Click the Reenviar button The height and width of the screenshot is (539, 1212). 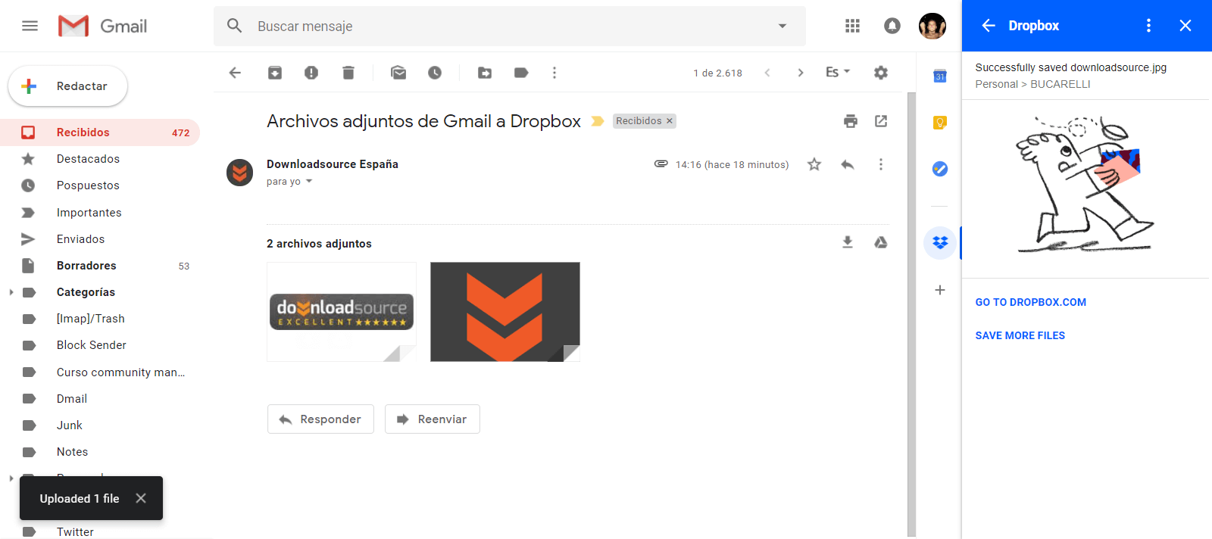pyautogui.click(x=433, y=419)
